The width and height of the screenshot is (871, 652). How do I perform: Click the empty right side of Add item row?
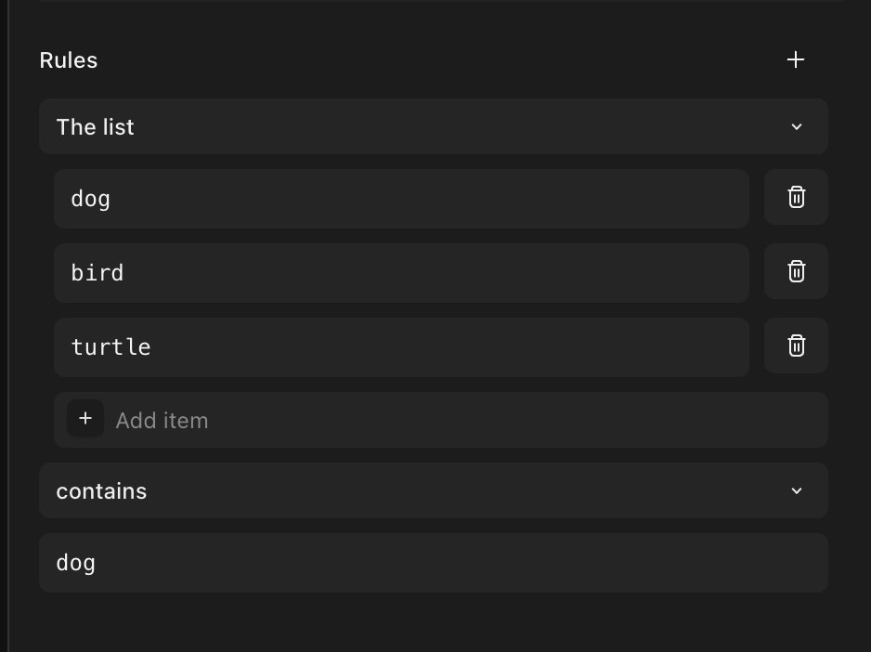click(557, 421)
